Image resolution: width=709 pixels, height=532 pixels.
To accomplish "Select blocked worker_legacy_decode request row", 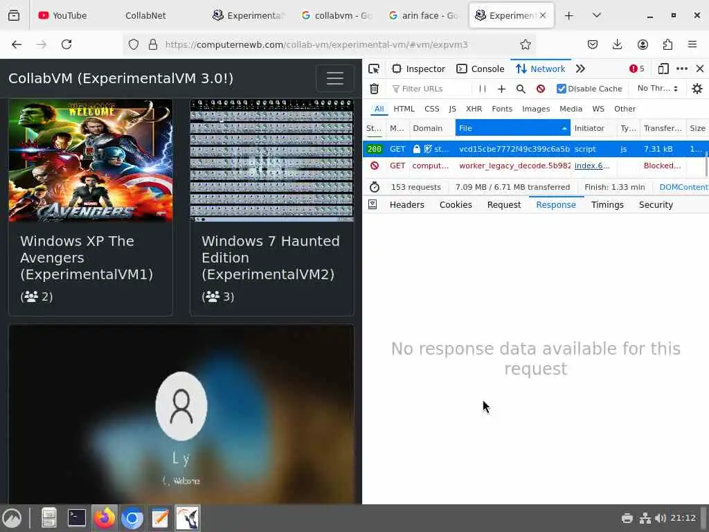I will (x=535, y=166).
